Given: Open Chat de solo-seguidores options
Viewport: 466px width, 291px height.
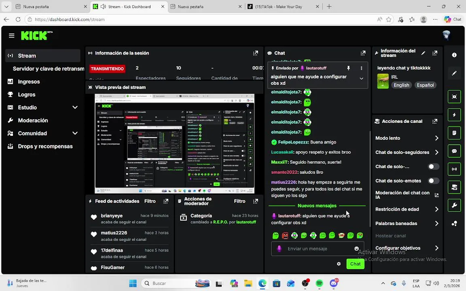Looking at the screenshot, I should (407, 152).
